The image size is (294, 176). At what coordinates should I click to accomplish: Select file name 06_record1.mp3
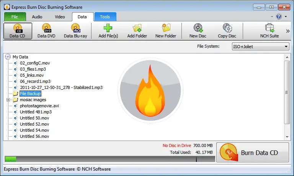[x=35, y=81]
